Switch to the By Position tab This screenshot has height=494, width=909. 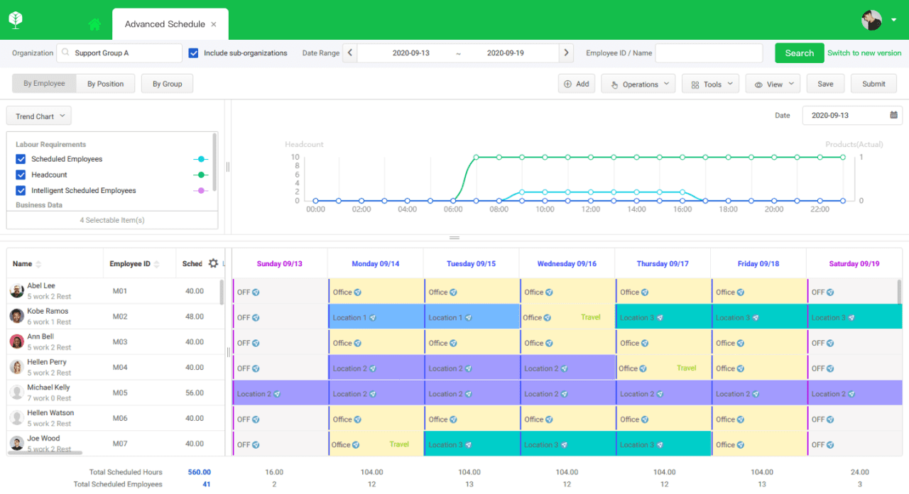click(x=105, y=83)
